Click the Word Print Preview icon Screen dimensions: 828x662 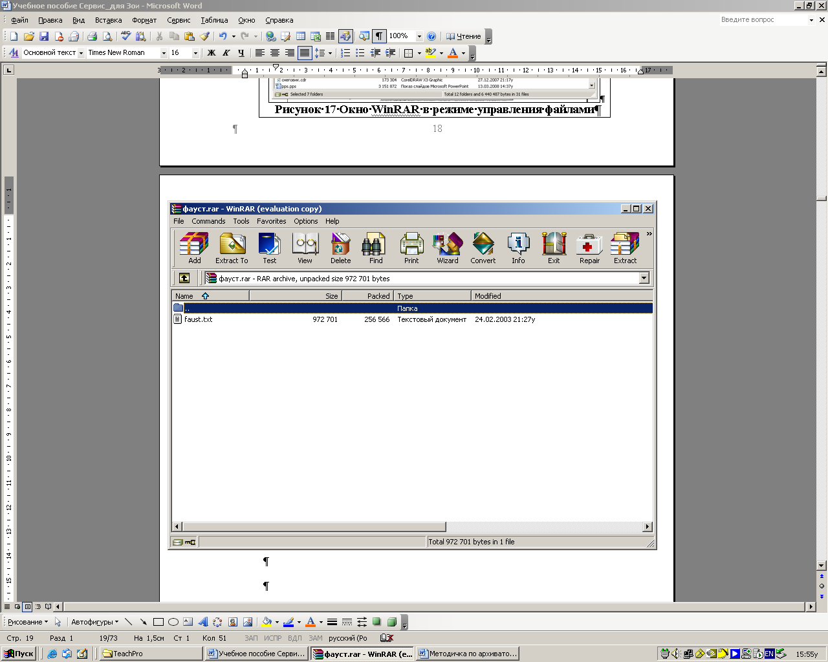click(x=107, y=36)
